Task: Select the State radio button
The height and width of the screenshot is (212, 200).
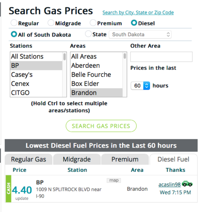Action: [x=88, y=34]
